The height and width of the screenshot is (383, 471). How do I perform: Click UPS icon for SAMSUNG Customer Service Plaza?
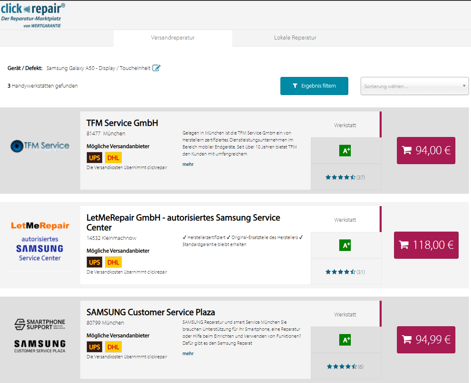coord(94,347)
